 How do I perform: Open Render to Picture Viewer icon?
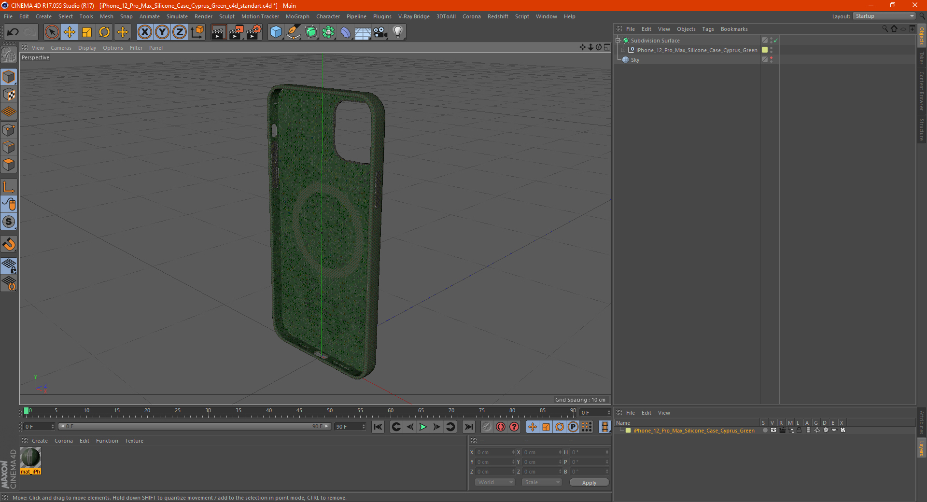coord(236,32)
